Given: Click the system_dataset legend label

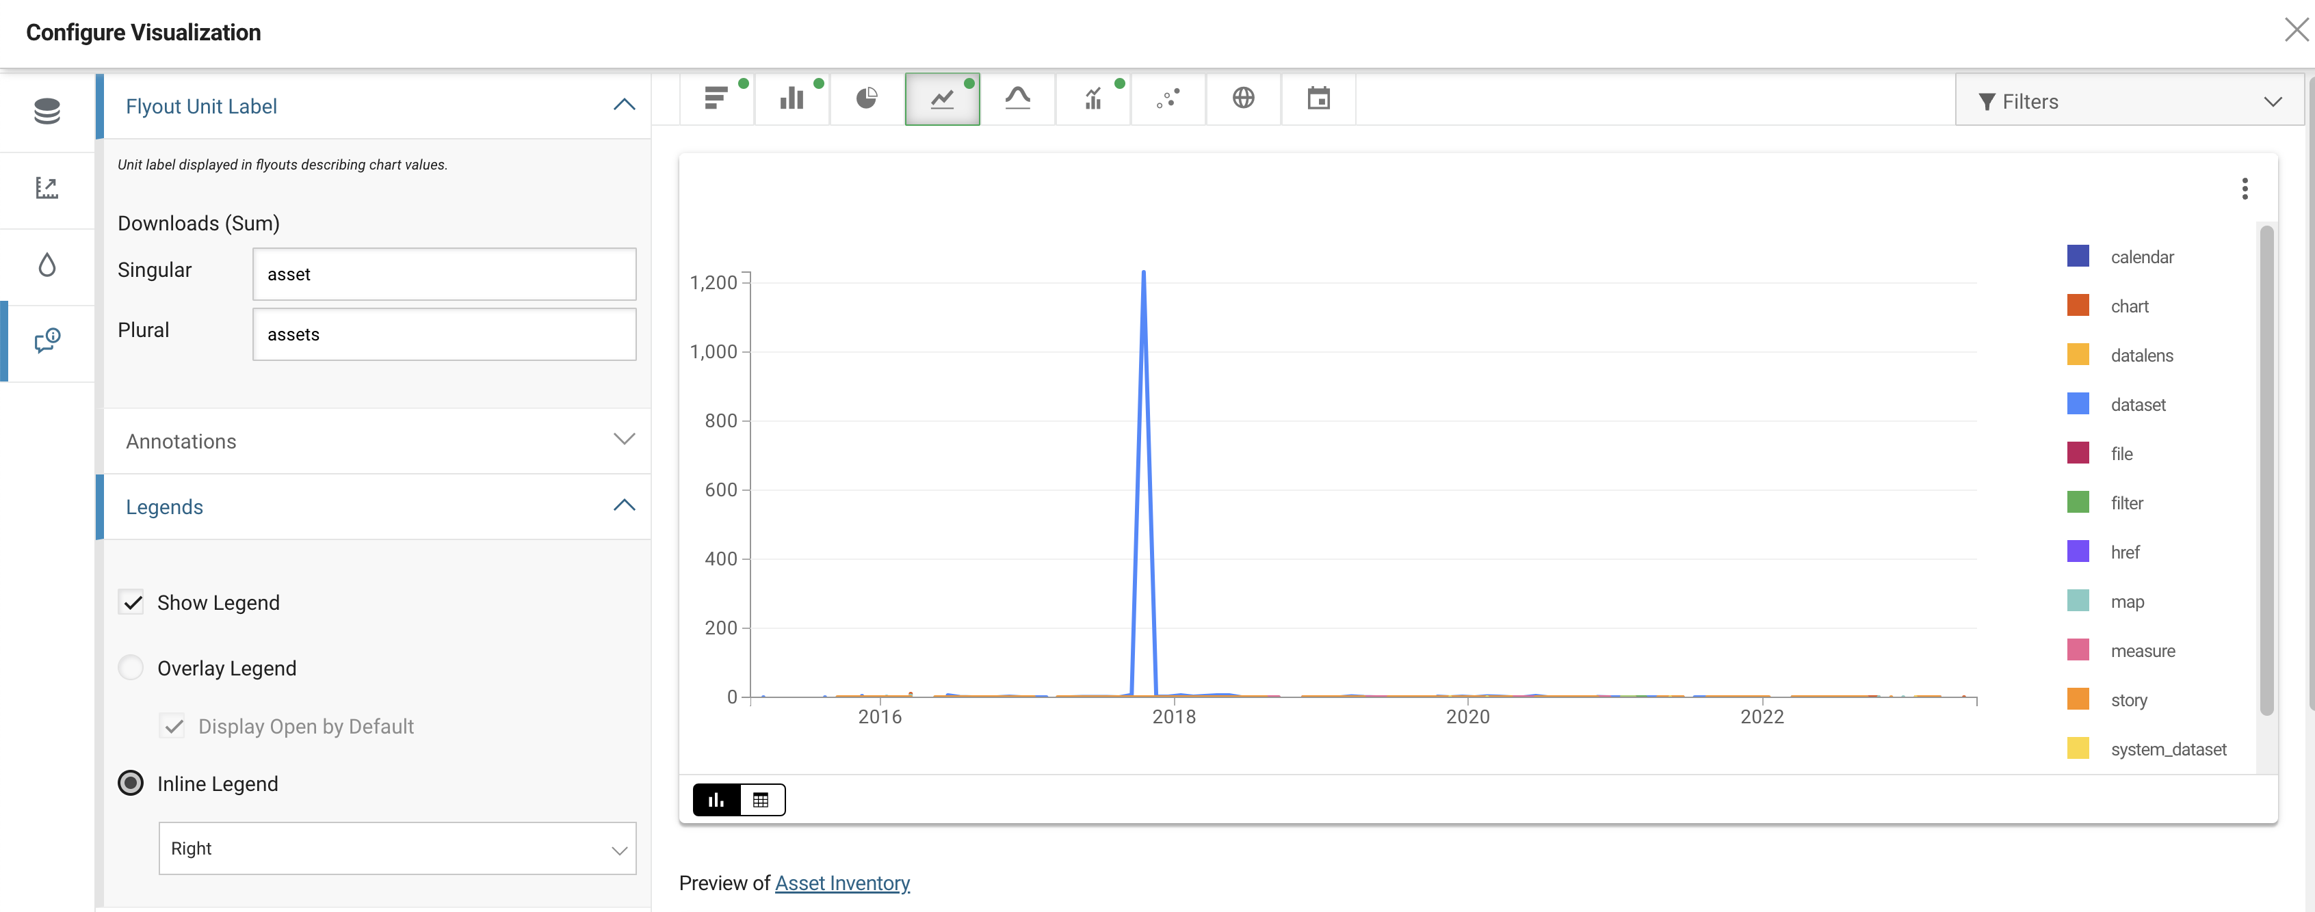Looking at the screenshot, I should pos(2169,749).
